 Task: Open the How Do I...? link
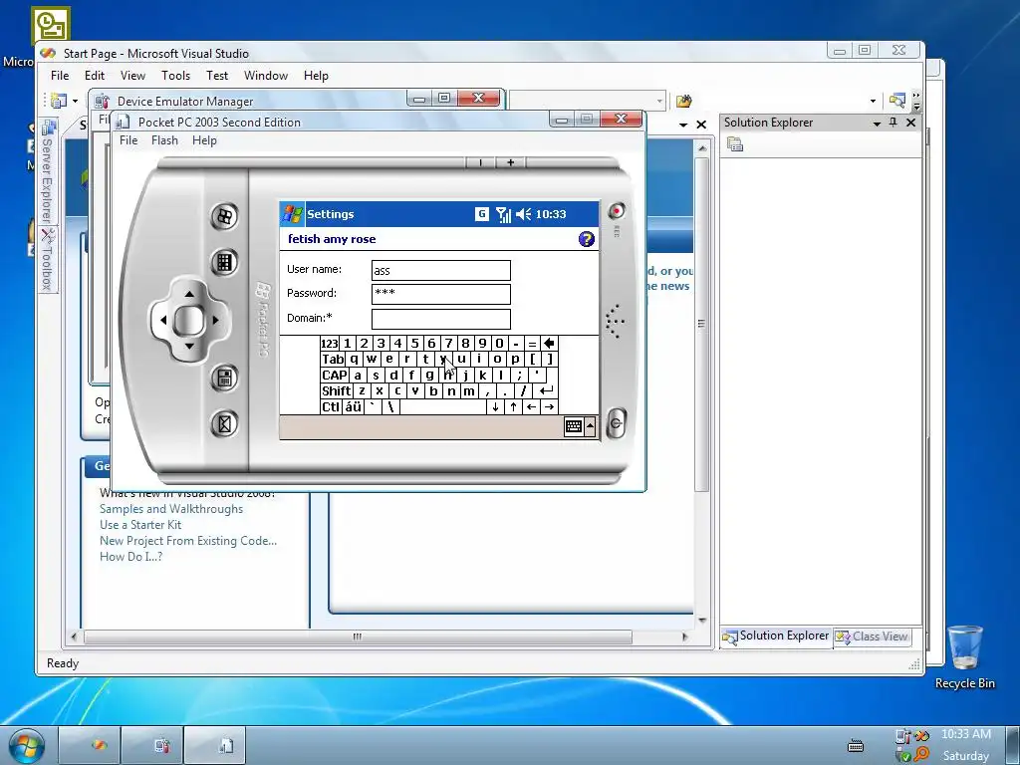click(x=130, y=557)
